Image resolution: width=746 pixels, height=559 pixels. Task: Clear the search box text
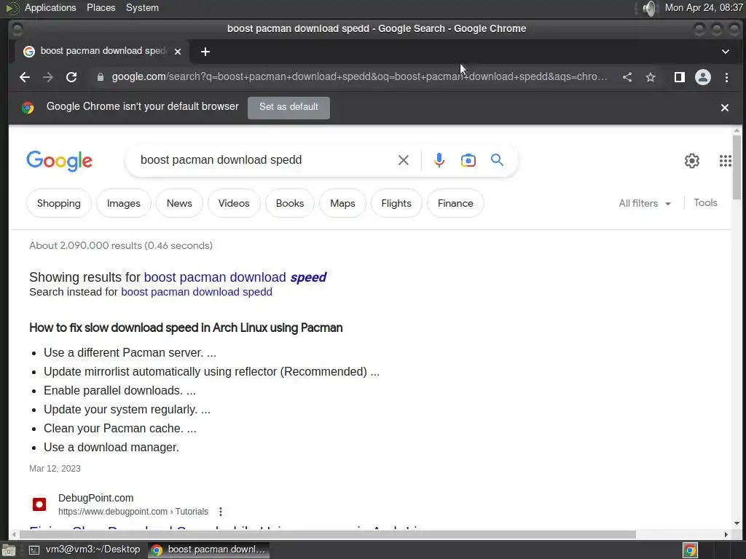(x=404, y=160)
